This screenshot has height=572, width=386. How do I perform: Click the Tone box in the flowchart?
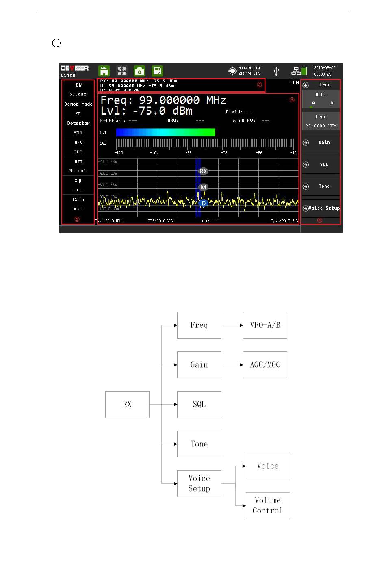click(199, 444)
